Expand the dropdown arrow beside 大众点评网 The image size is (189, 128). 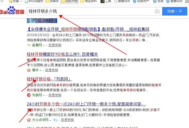pyautogui.click(x=50, y=120)
